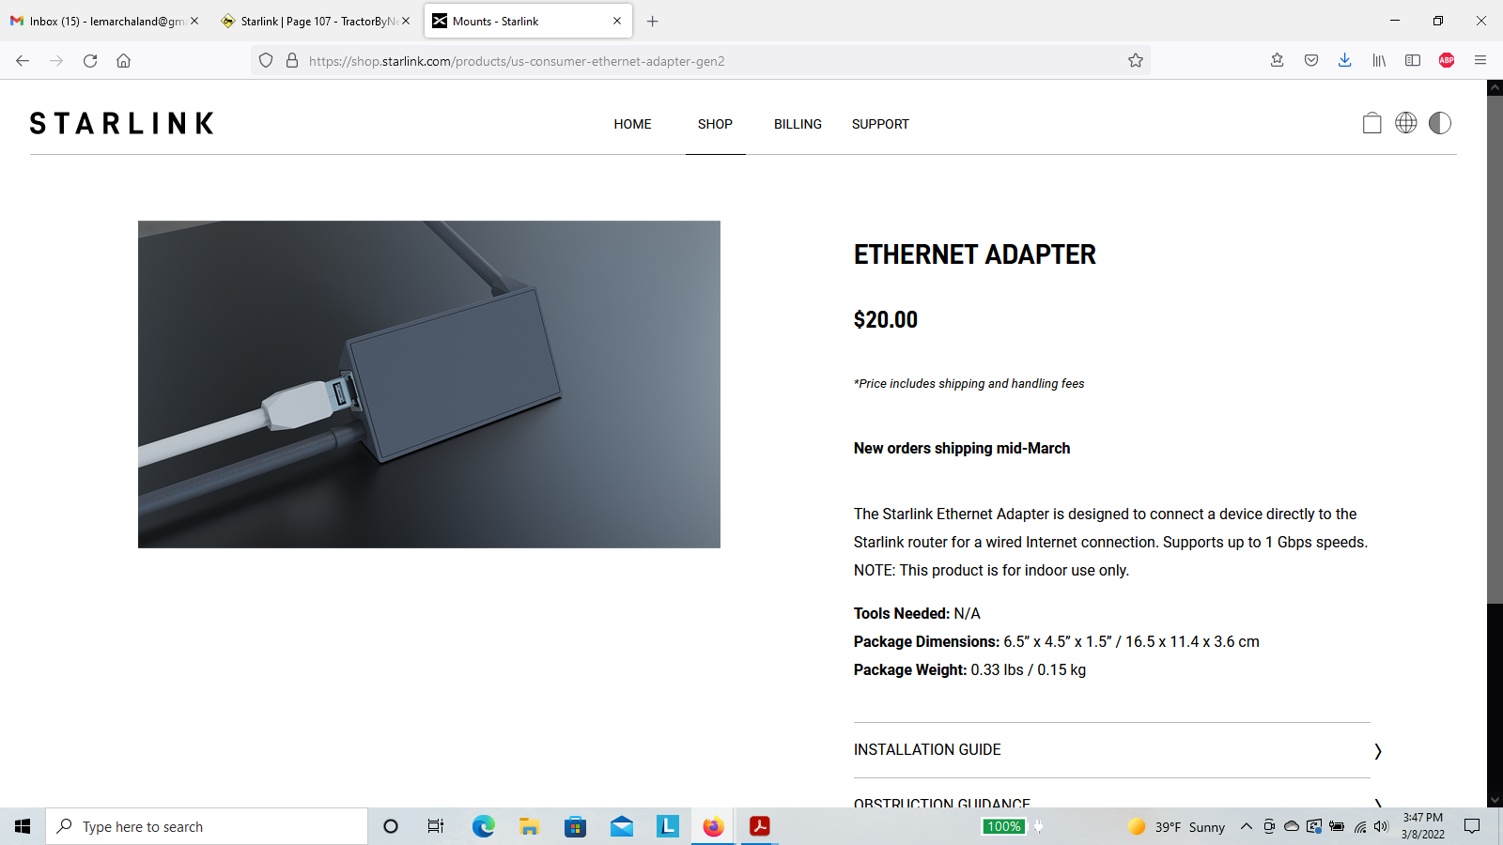The image size is (1503, 845).
Task: Open Adobe Acrobat from taskbar
Action: [x=760, y=826]
